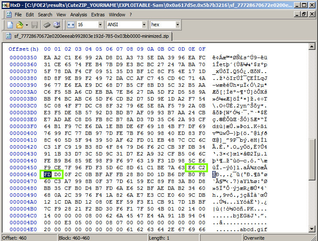Open the View menu
Screen dimensions: 318x241
click(61, 15)
